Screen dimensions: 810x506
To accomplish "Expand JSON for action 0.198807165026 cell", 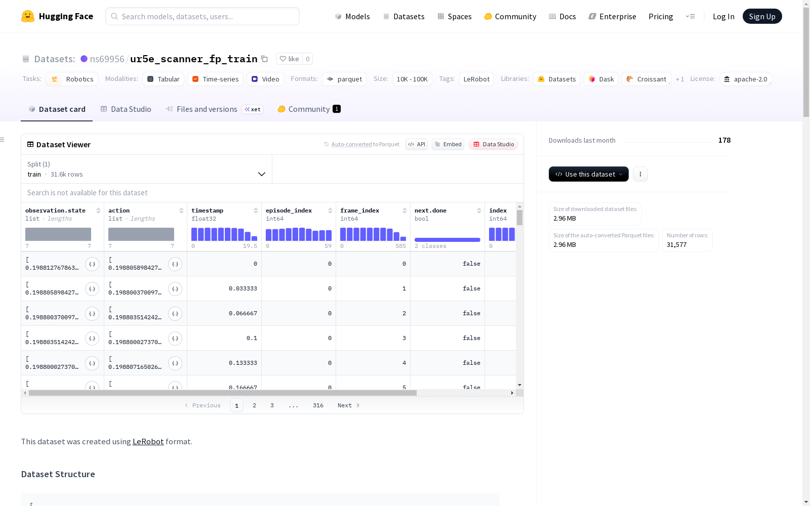I will coord(175,363).
